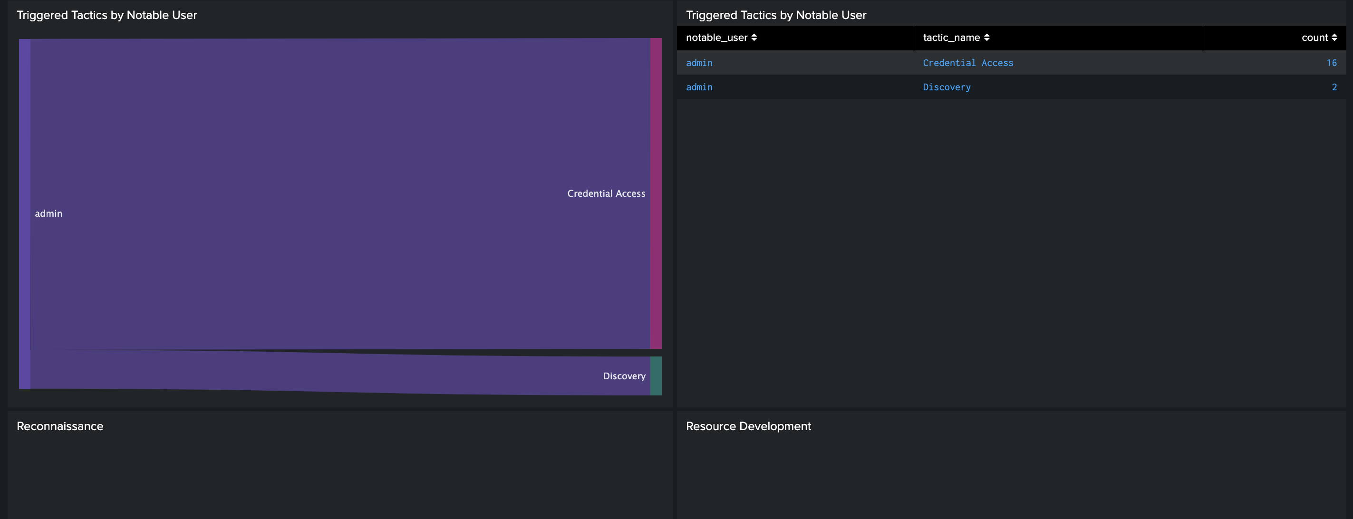
Task: Select the teal Discovery node bar
Action: point(656,375)
